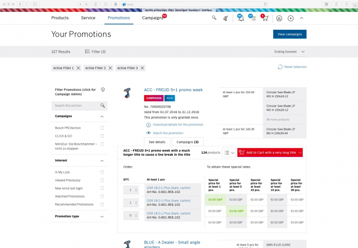Check the NitroDur: Die Boschhämmer checkbox
This screenshot has height=248, width=358.
pos(102,144)
